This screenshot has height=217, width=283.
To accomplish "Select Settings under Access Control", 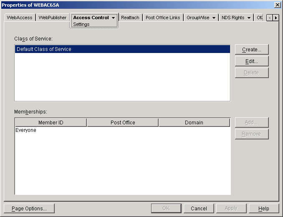I will [81, 24].
